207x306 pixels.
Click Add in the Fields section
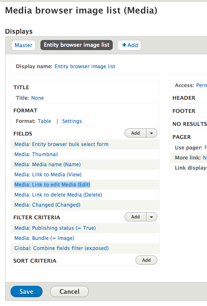[135, 133]
